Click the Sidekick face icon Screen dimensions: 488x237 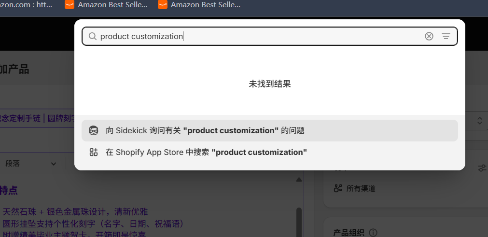tap(93, 131)
